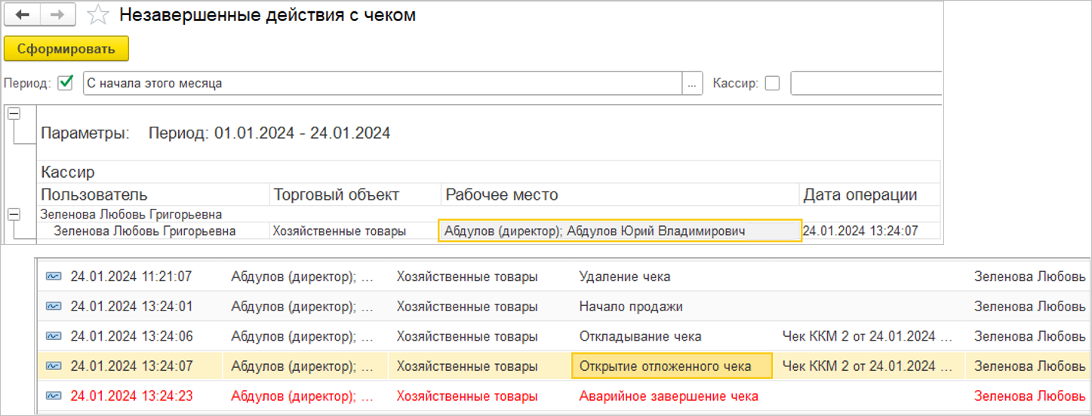Enable the Кассир filter checkbox

click(x=772, y=83)
